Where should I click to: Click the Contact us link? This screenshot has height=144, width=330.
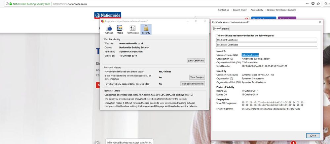(224, 10)
